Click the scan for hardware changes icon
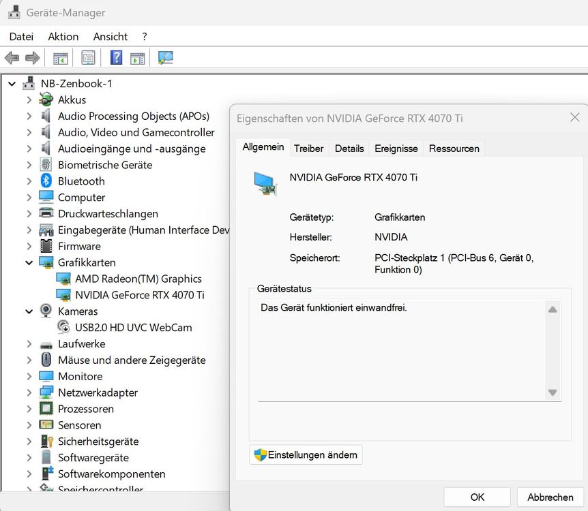This screenshot has width=588, height=511. point(165,58)
